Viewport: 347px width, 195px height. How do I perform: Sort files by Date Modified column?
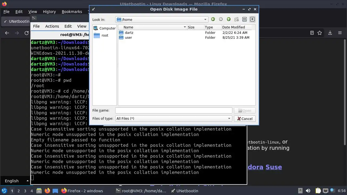pyautogui.click(x=236, y=27)
